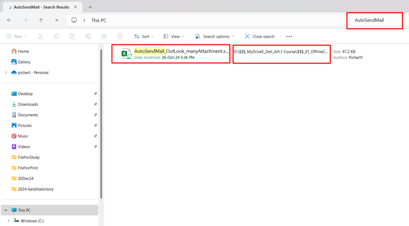Click the Share icon in toolbar

coord(104,37)
